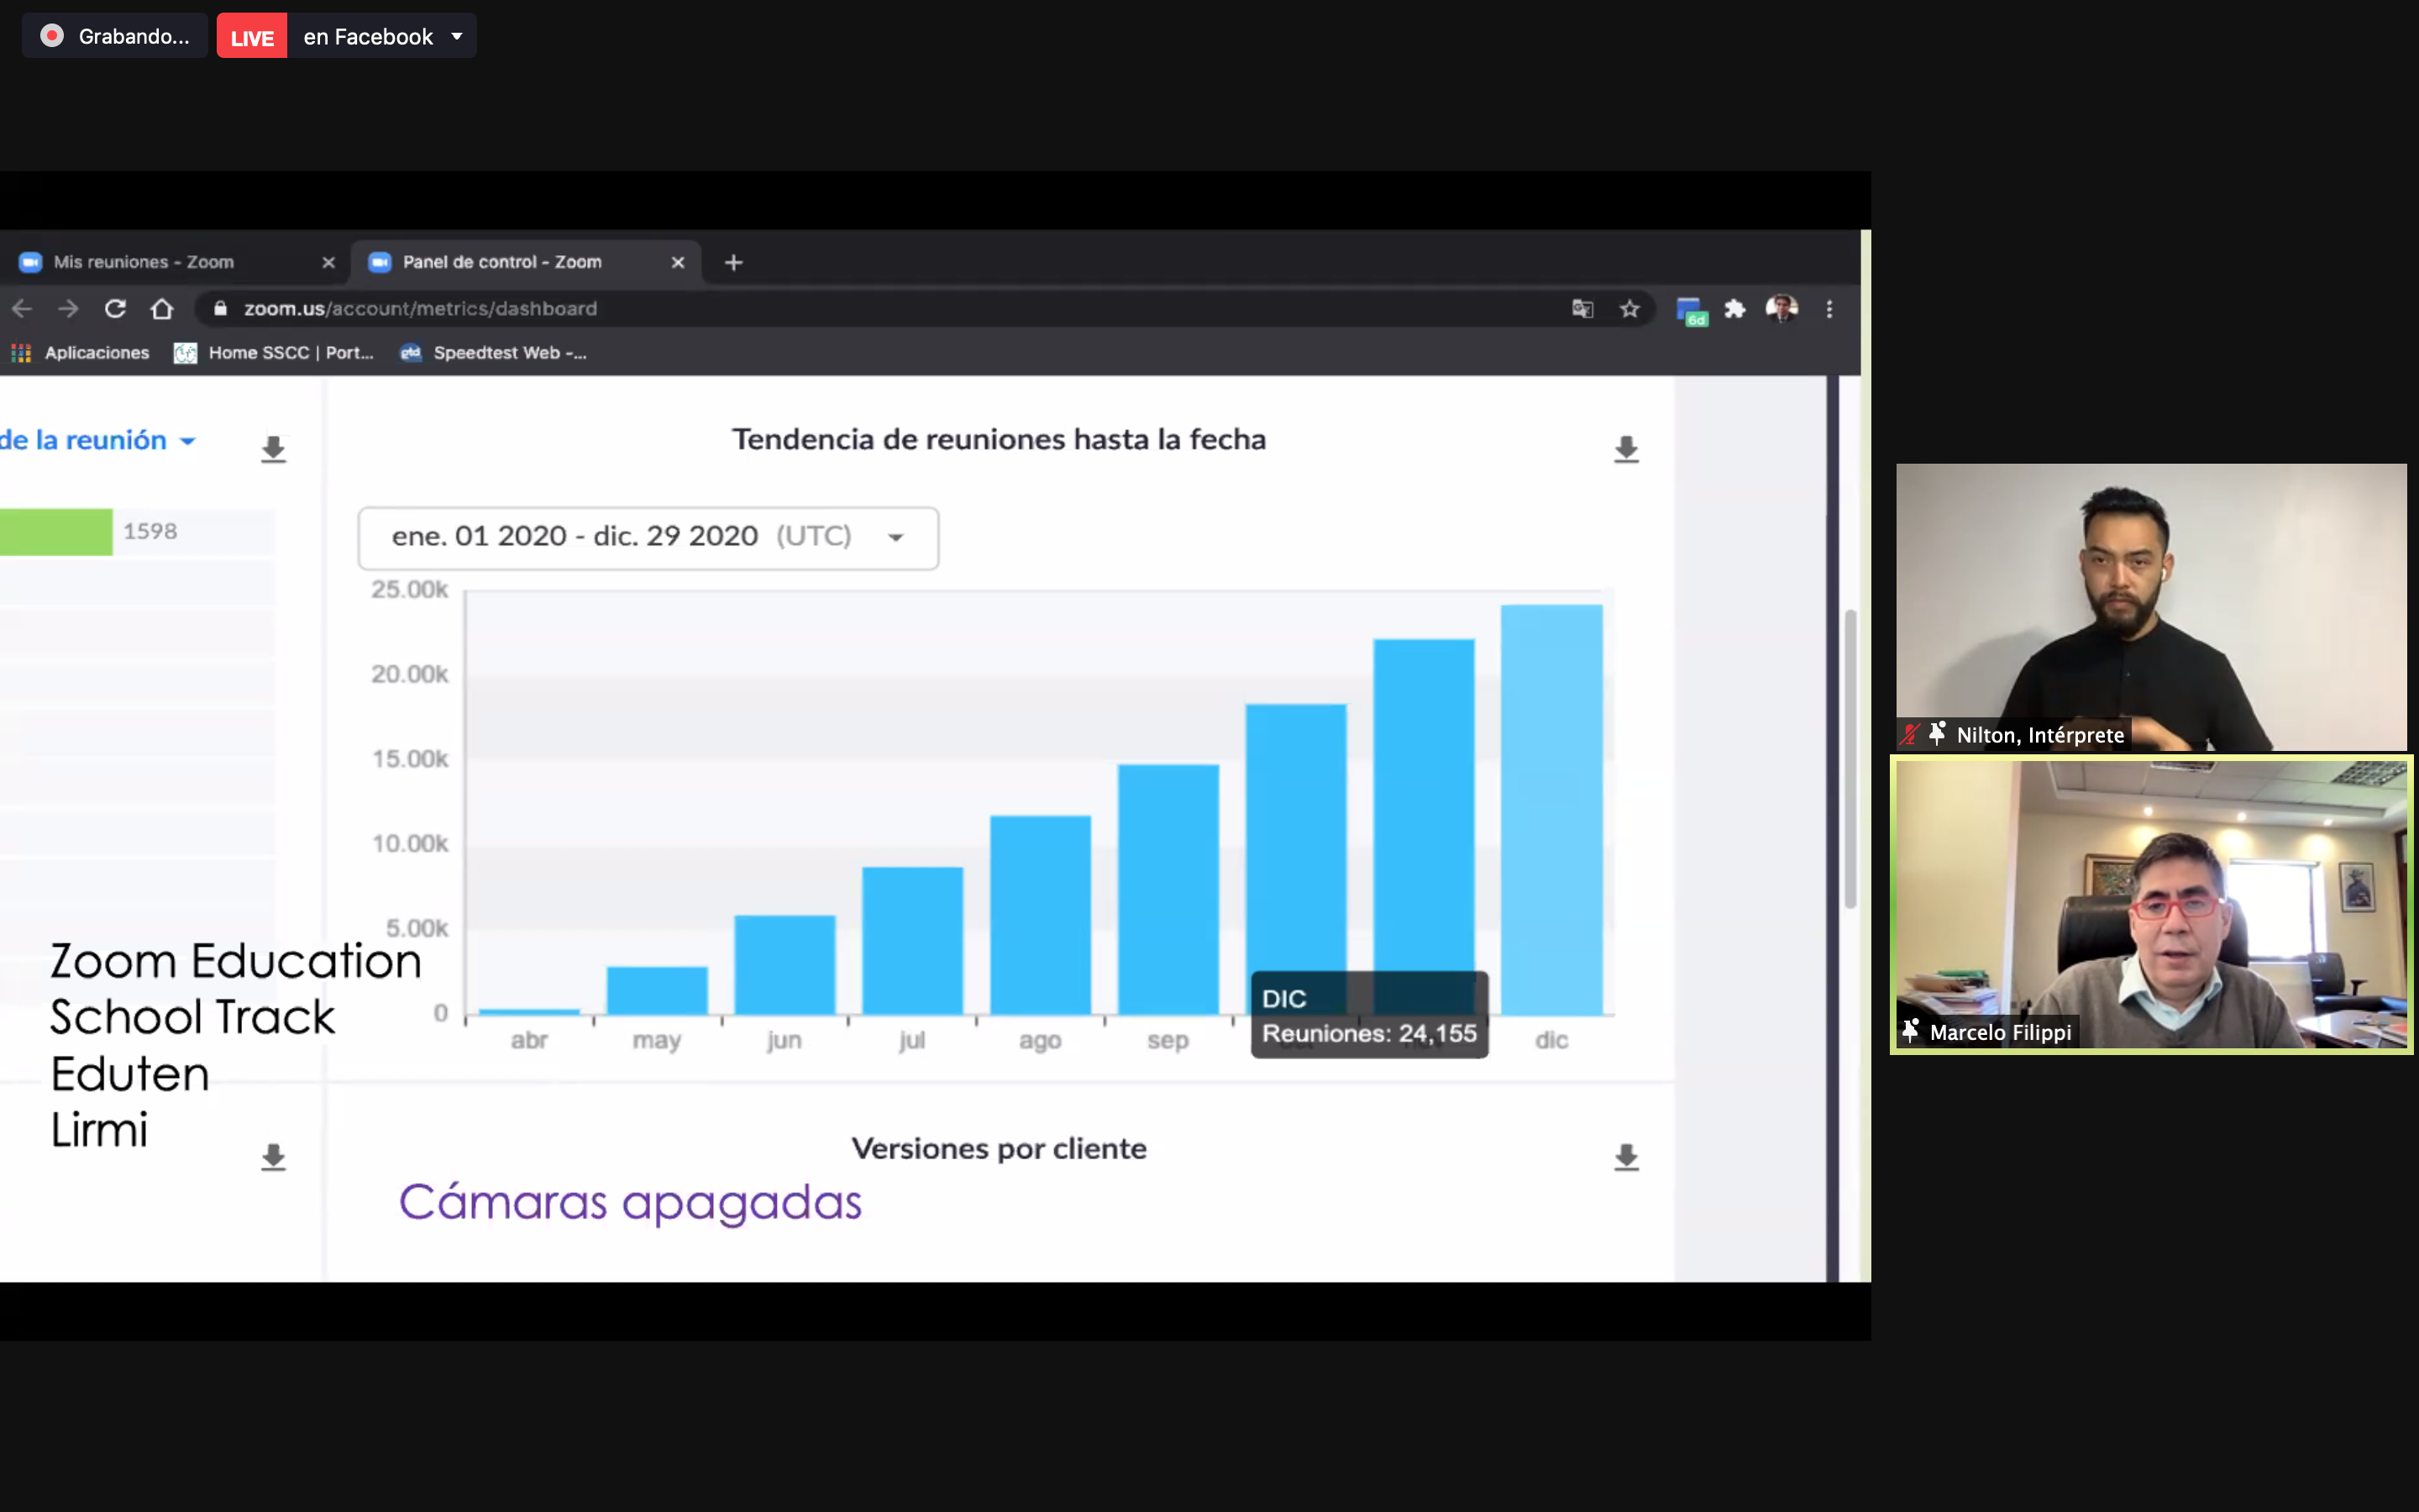The width and height of the screenshot is (2419, 1512).
Task: Select Nilton, Intérprete video thumbnail
Action: click(2150, 607)
